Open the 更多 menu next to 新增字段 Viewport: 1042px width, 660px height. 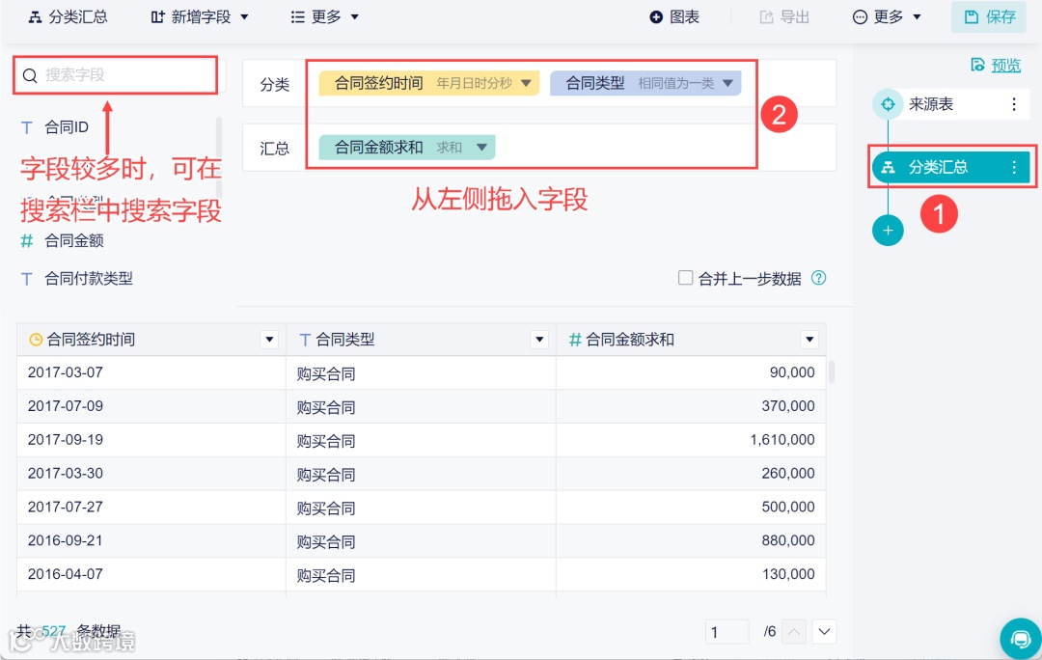pyautogui.click(x=323, y=15)
